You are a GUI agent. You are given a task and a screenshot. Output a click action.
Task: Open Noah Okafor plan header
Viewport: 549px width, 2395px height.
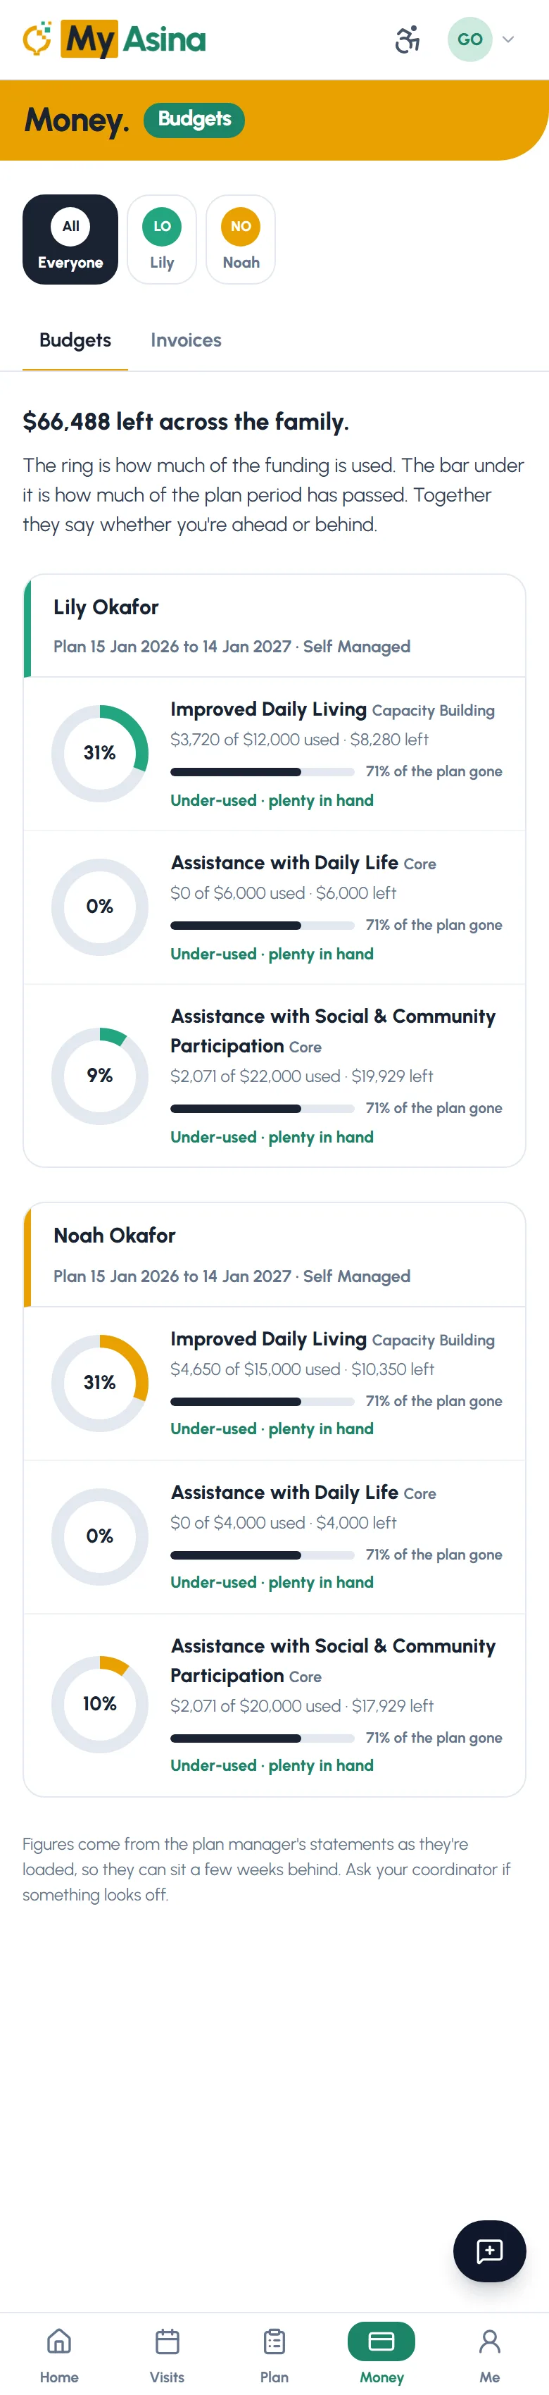pyautogui.click(x=274, y=1255)
